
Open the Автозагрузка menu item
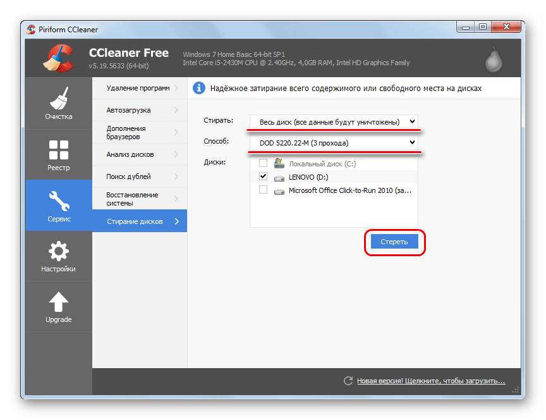pyautogui.click(x=139, y=110)
